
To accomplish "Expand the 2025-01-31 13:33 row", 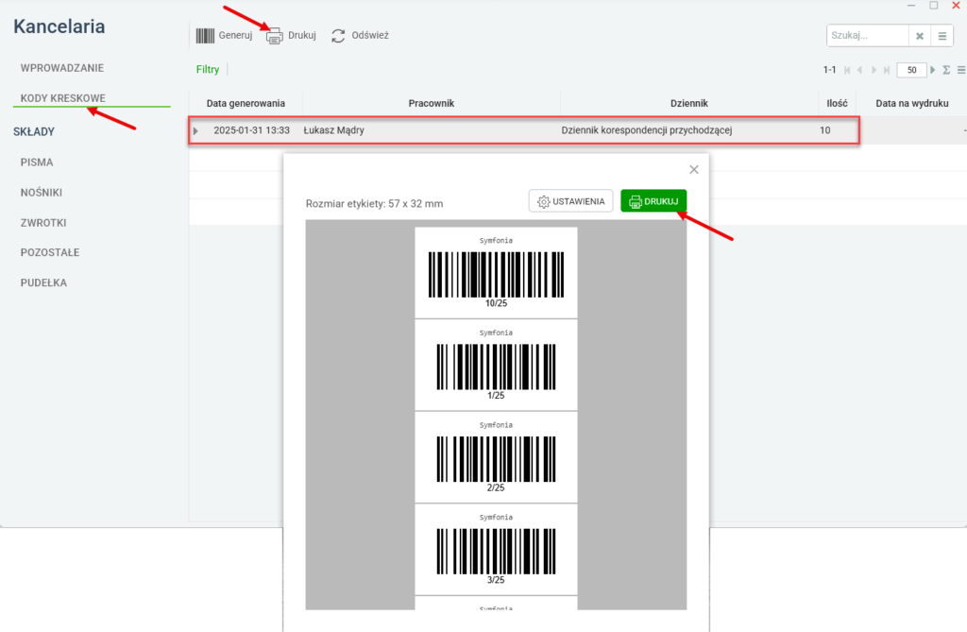I will [195, 131].
